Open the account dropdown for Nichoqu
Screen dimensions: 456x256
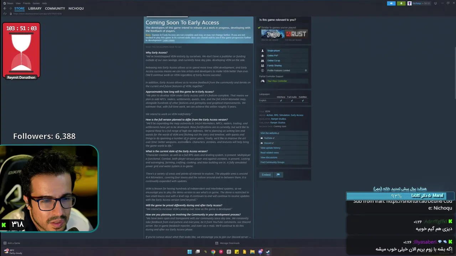tap(419, 3)
